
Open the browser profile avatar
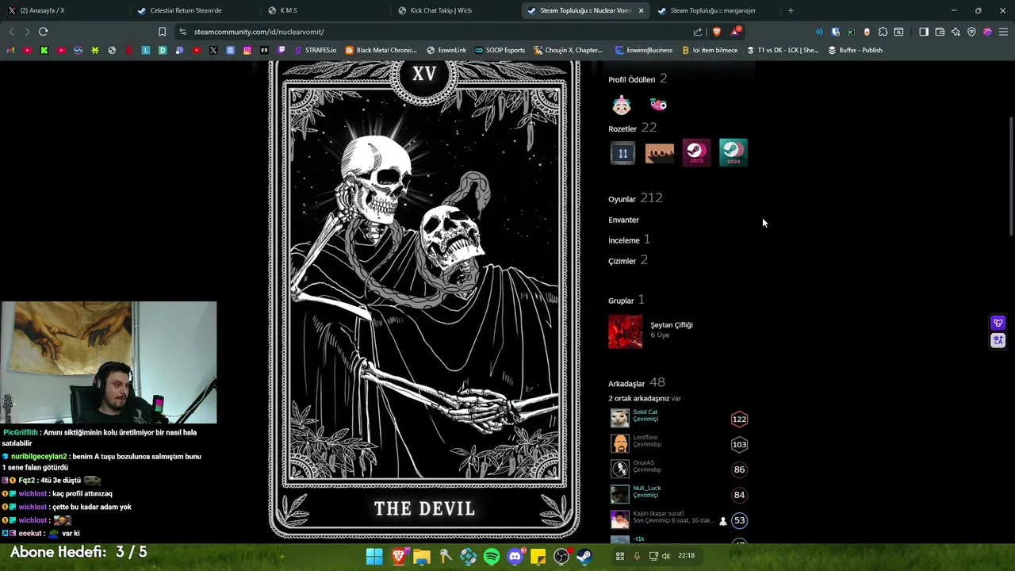point(987,32)
